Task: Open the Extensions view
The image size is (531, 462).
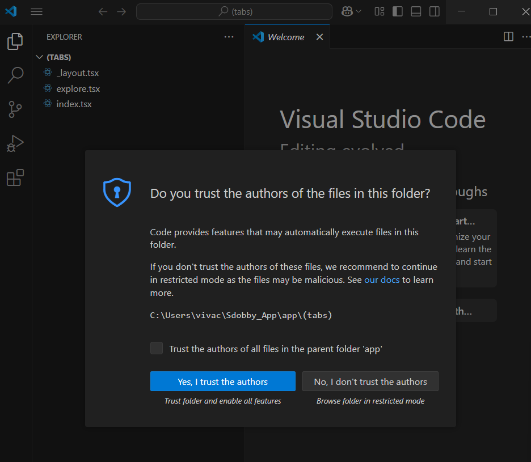Action: (x=15, y=177)
